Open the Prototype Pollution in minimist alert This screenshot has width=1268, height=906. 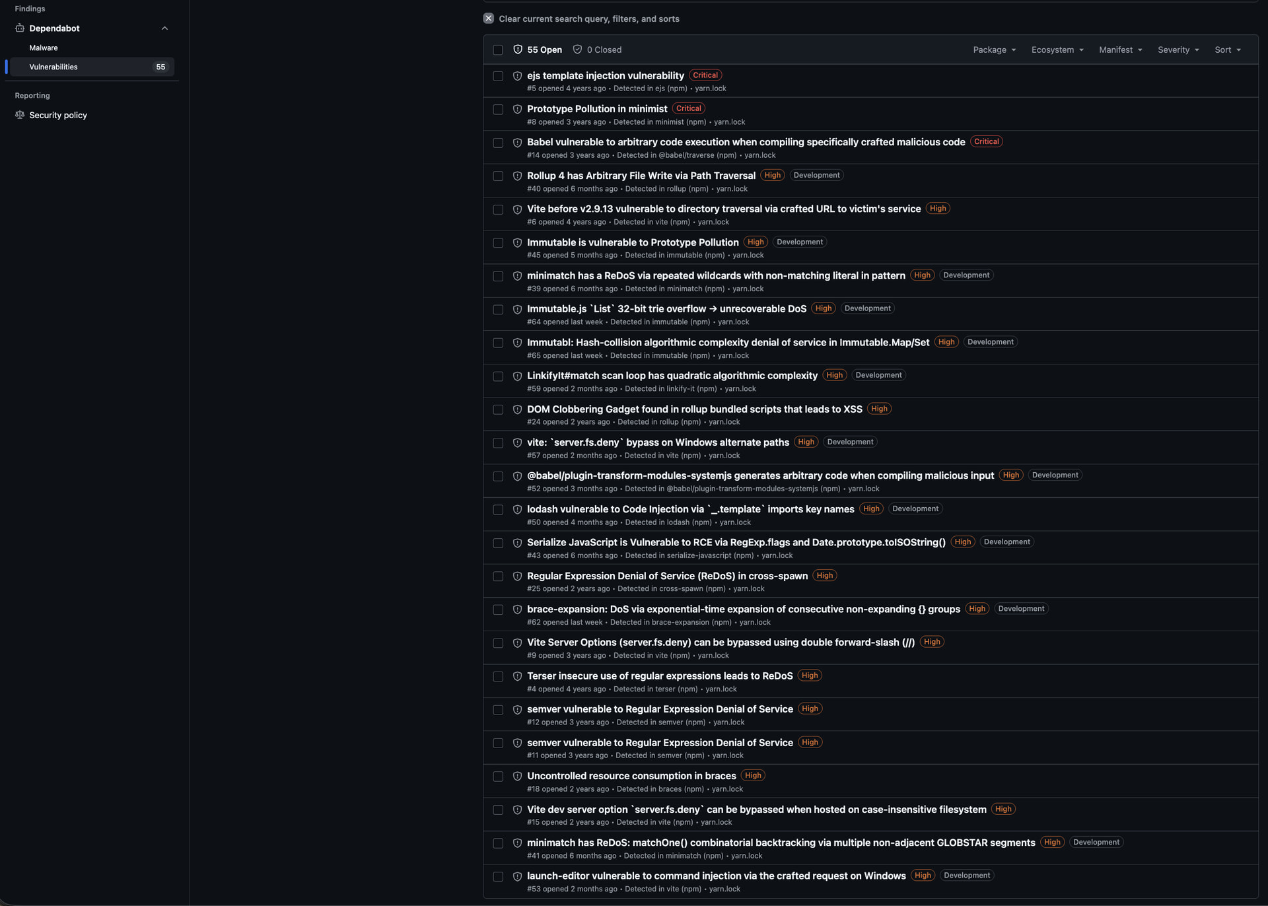(597, 109)
